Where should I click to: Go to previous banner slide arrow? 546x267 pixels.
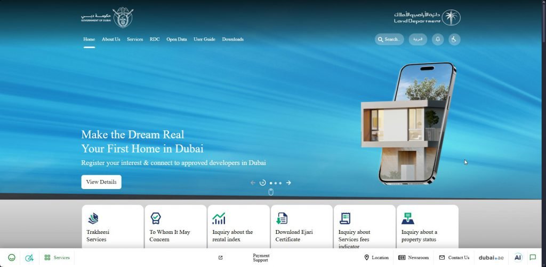click(253, 183)
